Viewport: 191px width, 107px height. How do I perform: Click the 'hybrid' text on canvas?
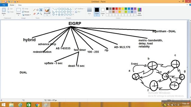(x=29, y=40)
